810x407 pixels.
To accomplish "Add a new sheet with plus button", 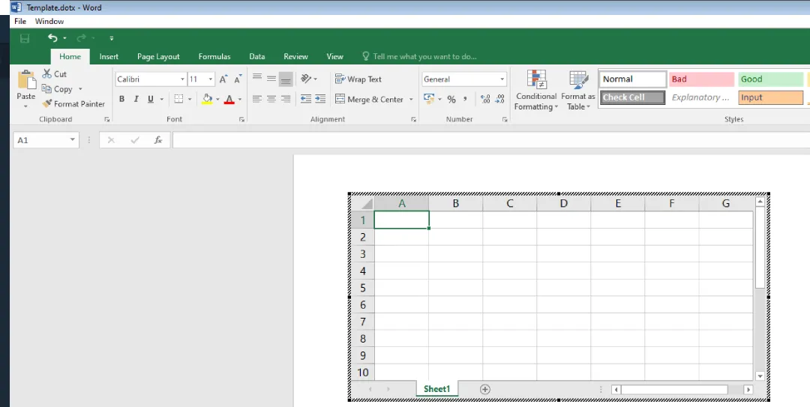I will (x=484, y=390).
